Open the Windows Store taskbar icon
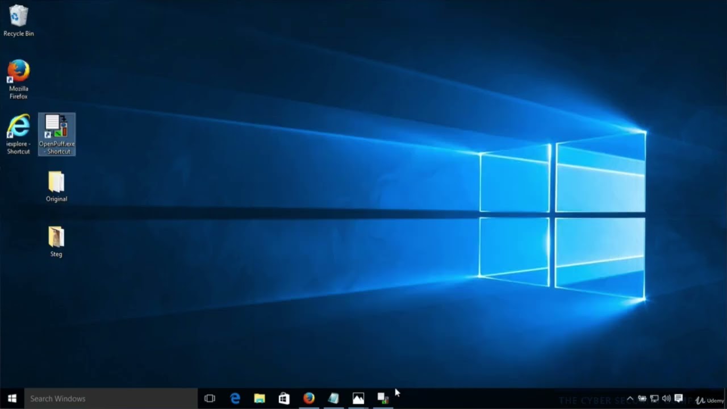 (x=284, y=398)
